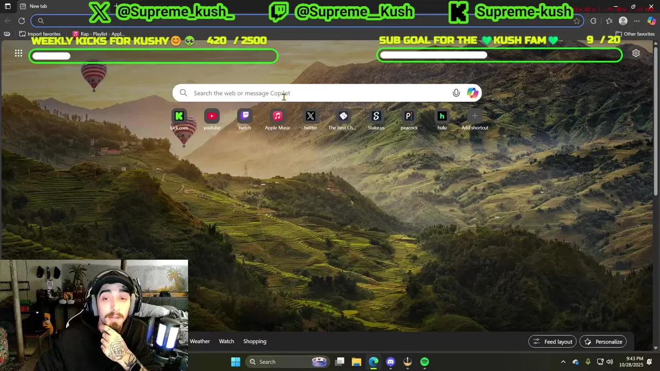660x371 pixels.
Task: Open Copilot from the search box icon
Action: tap(472, 93)
